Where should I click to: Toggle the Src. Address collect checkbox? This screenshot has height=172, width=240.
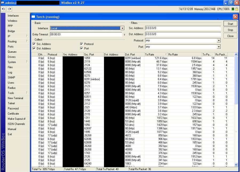coord(34,44)
